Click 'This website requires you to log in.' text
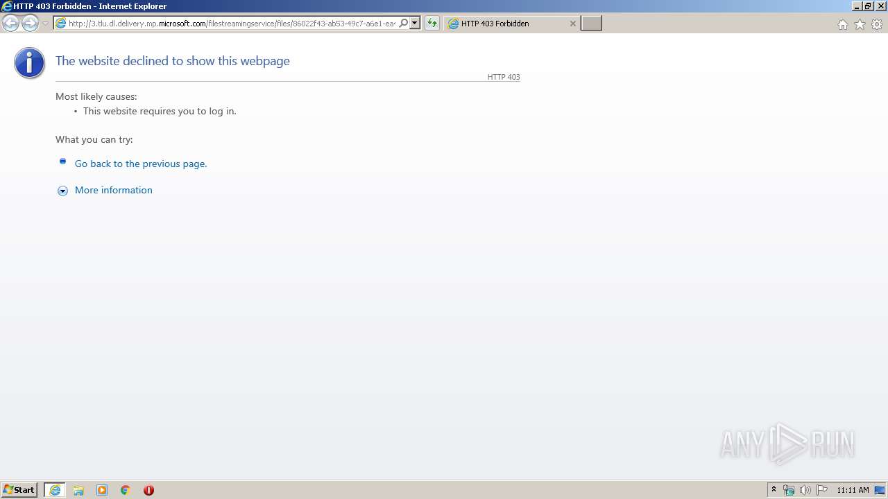This screenshot has height=499, width=888. (160, 111)
